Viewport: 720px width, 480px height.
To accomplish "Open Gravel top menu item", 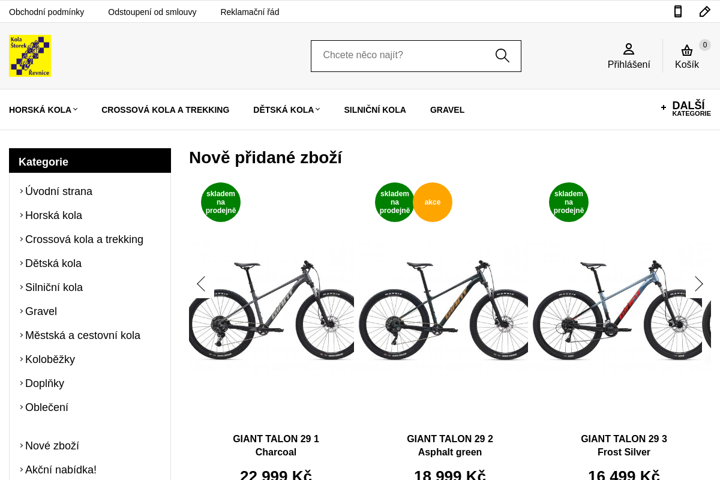I will pos(448,110).
